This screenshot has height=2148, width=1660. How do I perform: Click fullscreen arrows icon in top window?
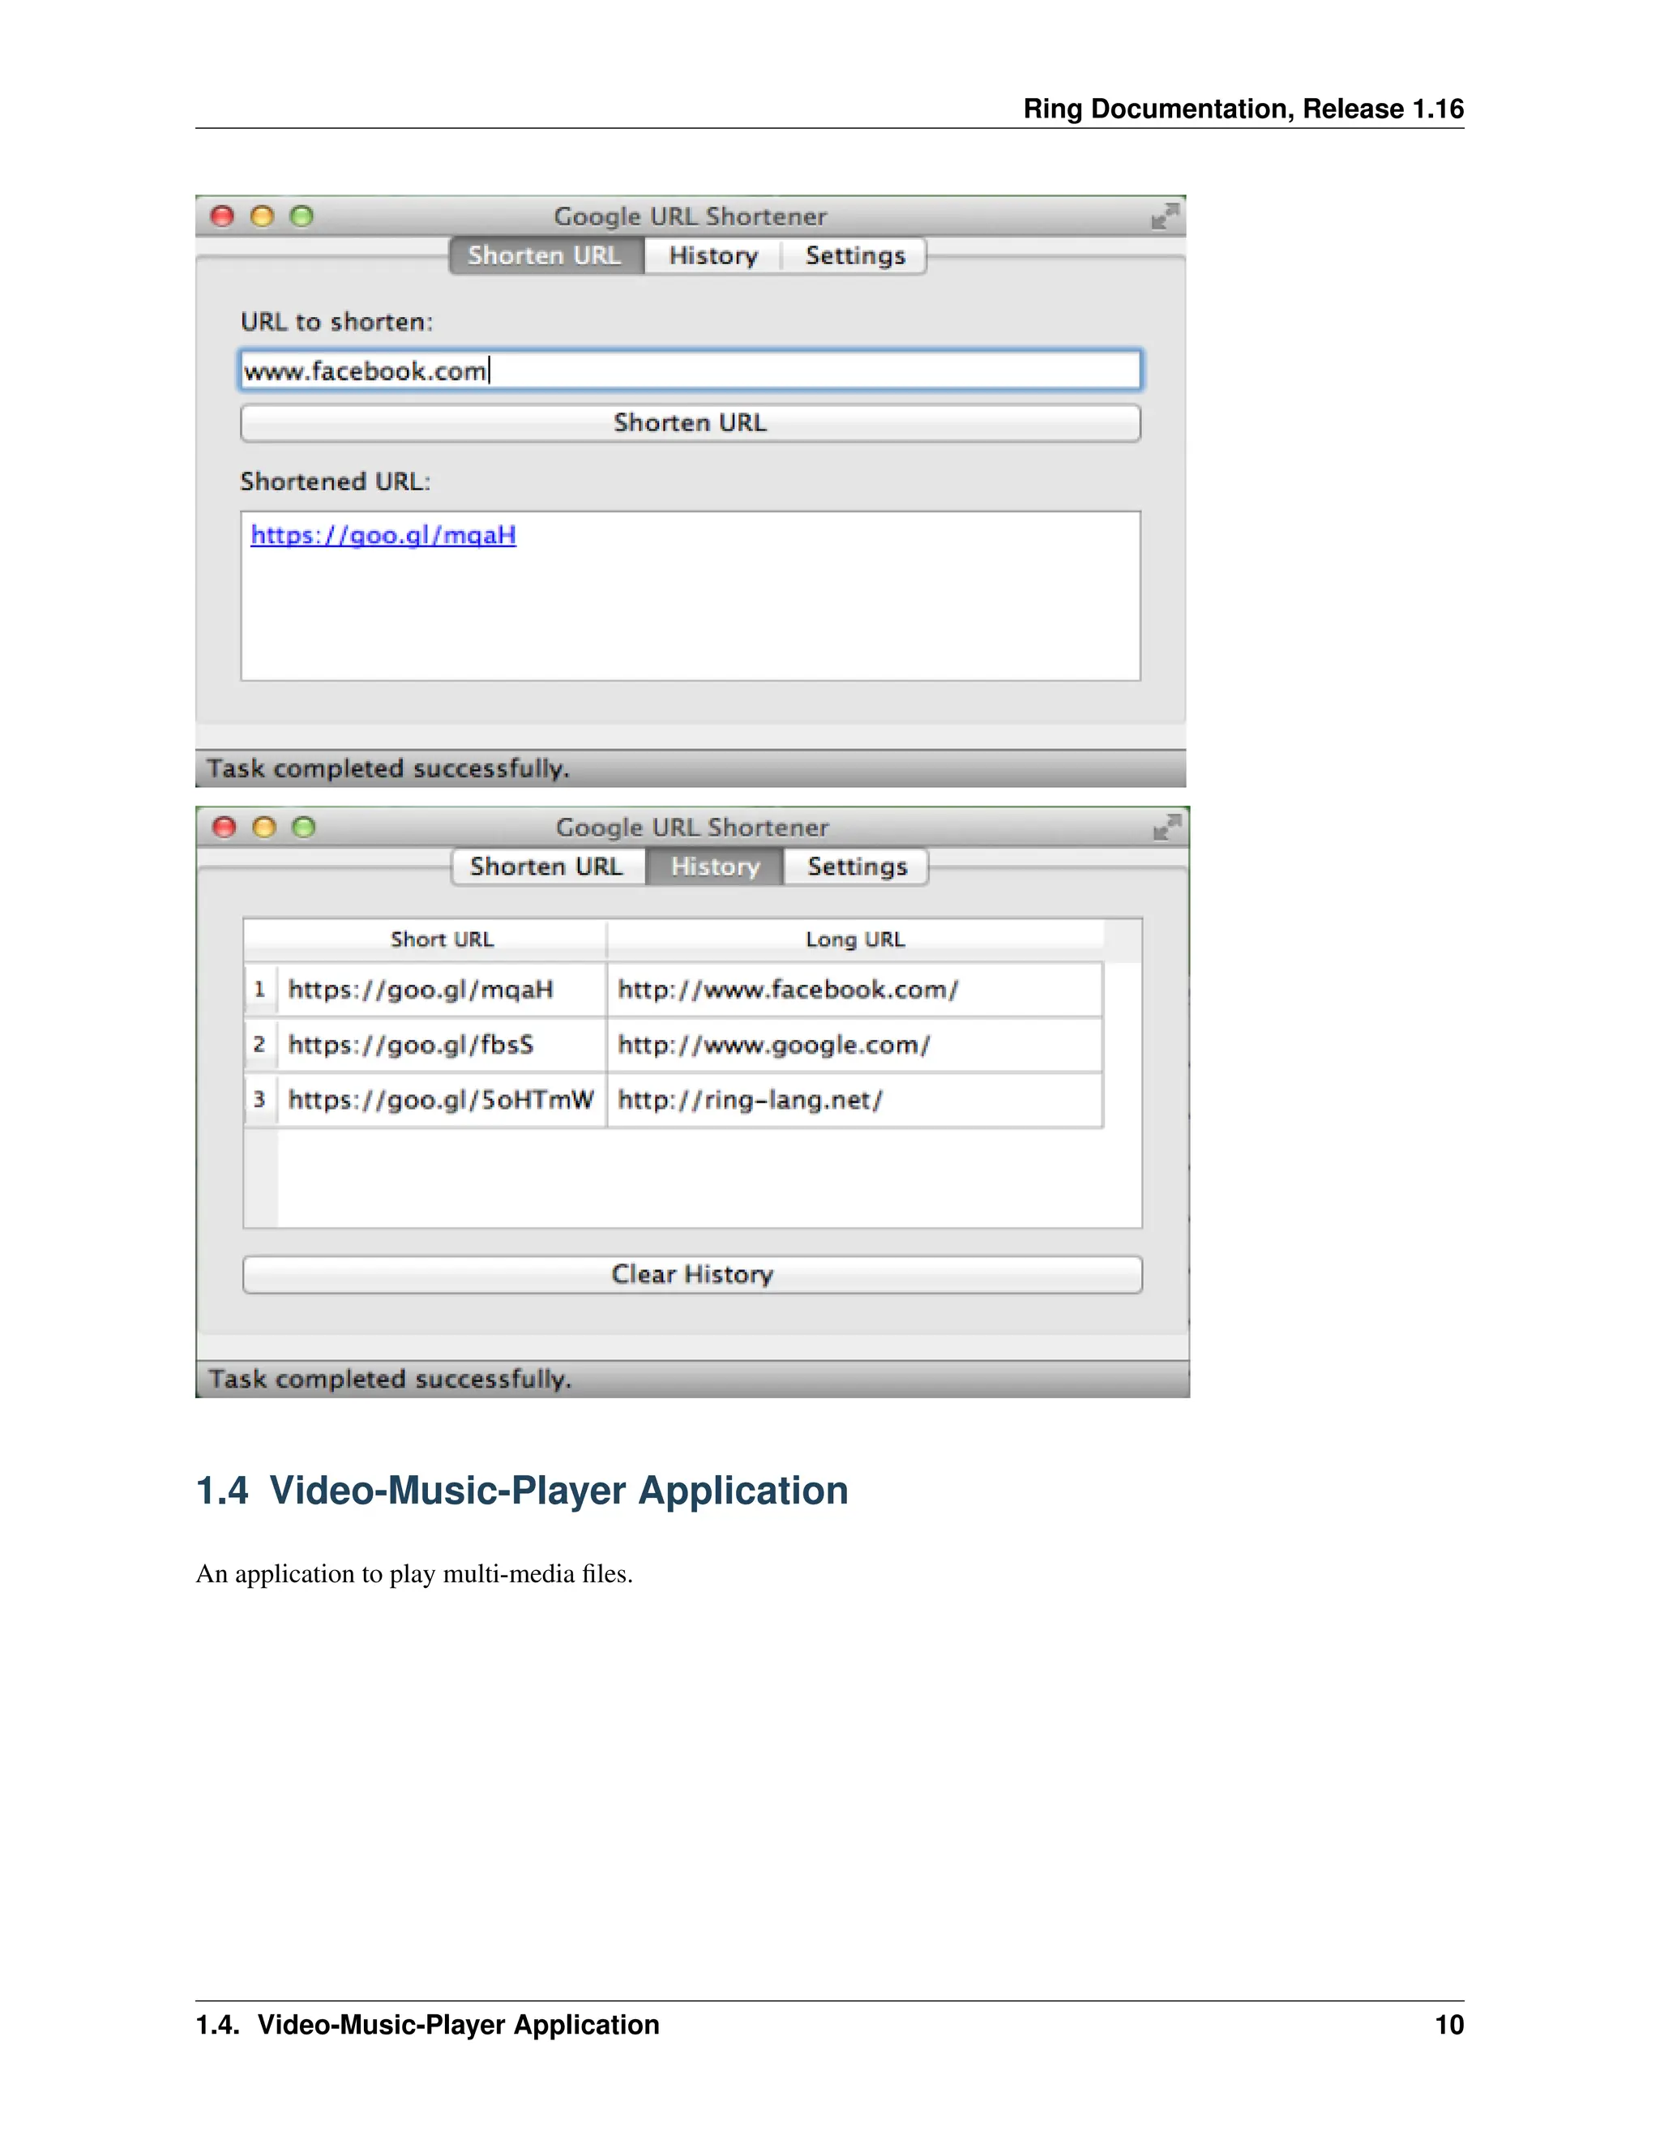pos(1165,216)
